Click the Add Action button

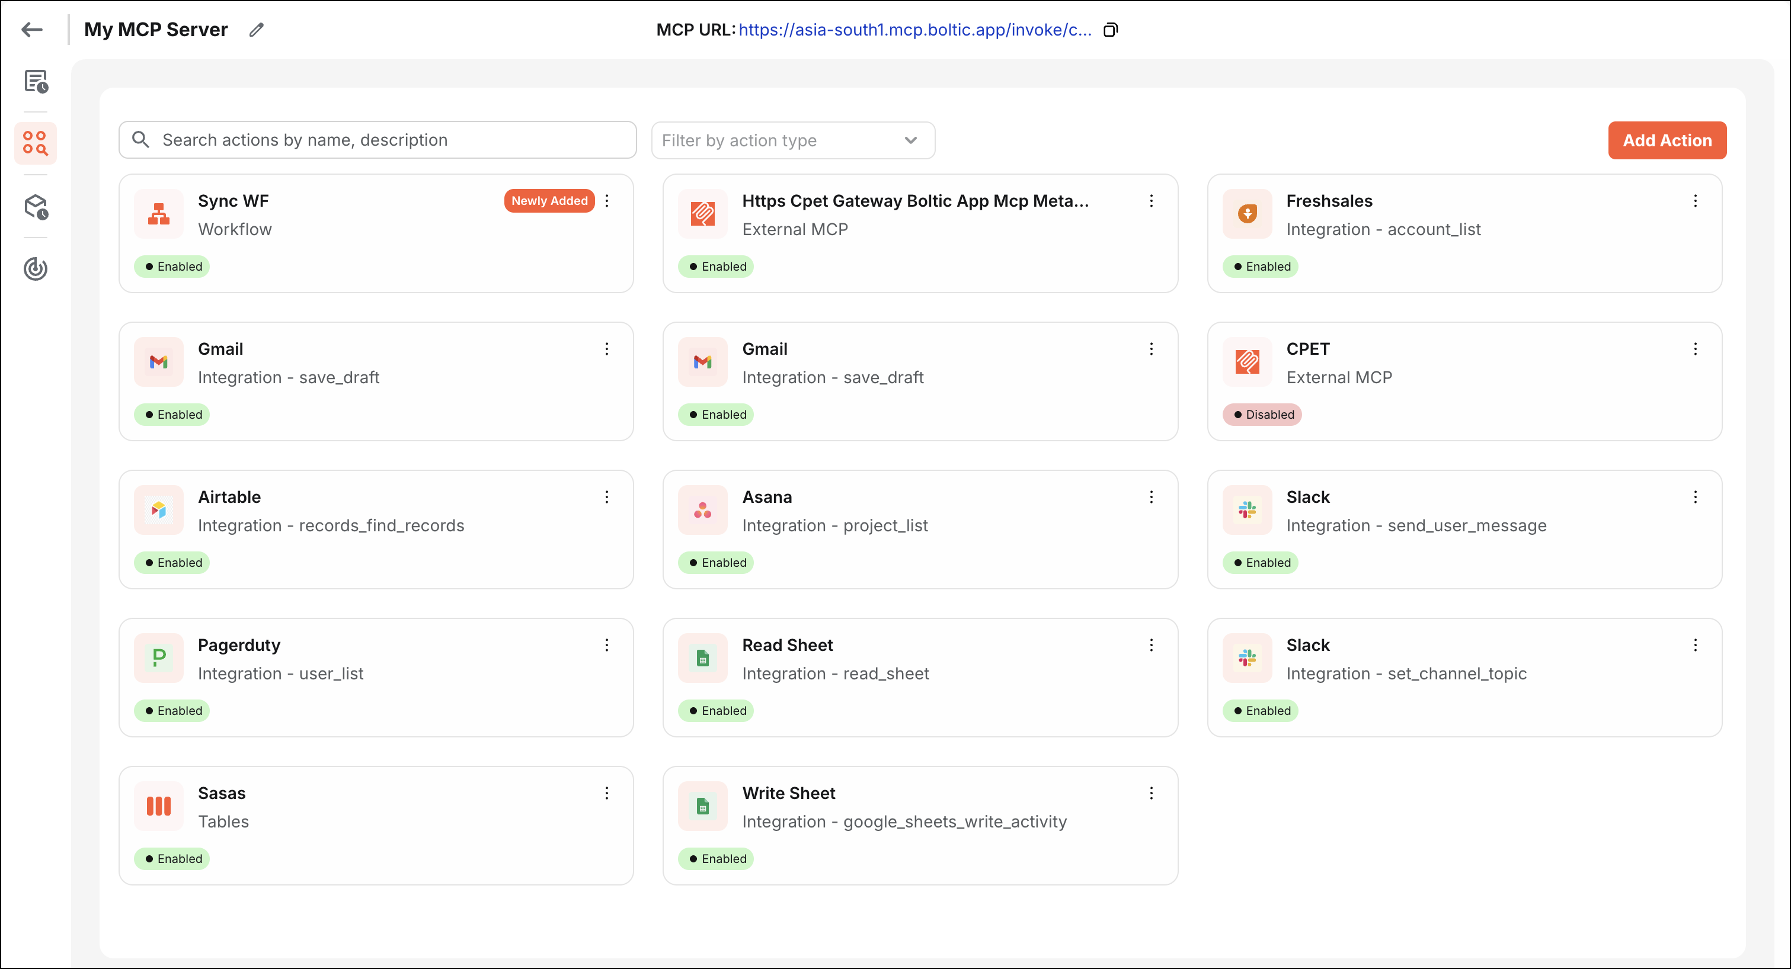pos(1667,140)
